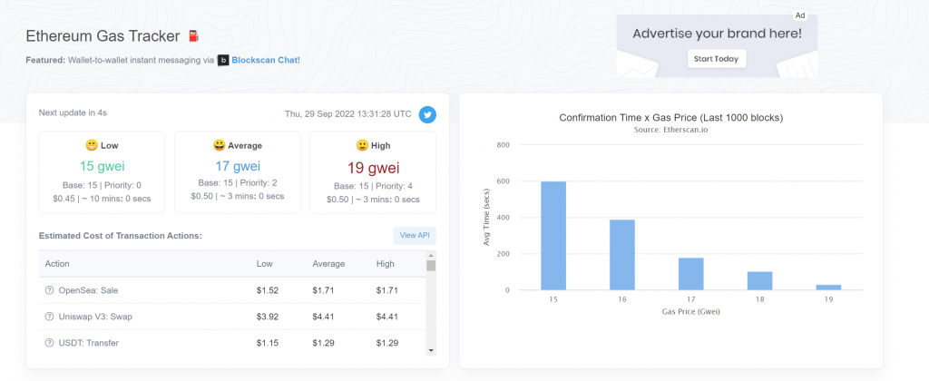Screen dimensions: 929x381
Task: Click the chart bar for 16 Gwei
Action: tap(622, 255)
